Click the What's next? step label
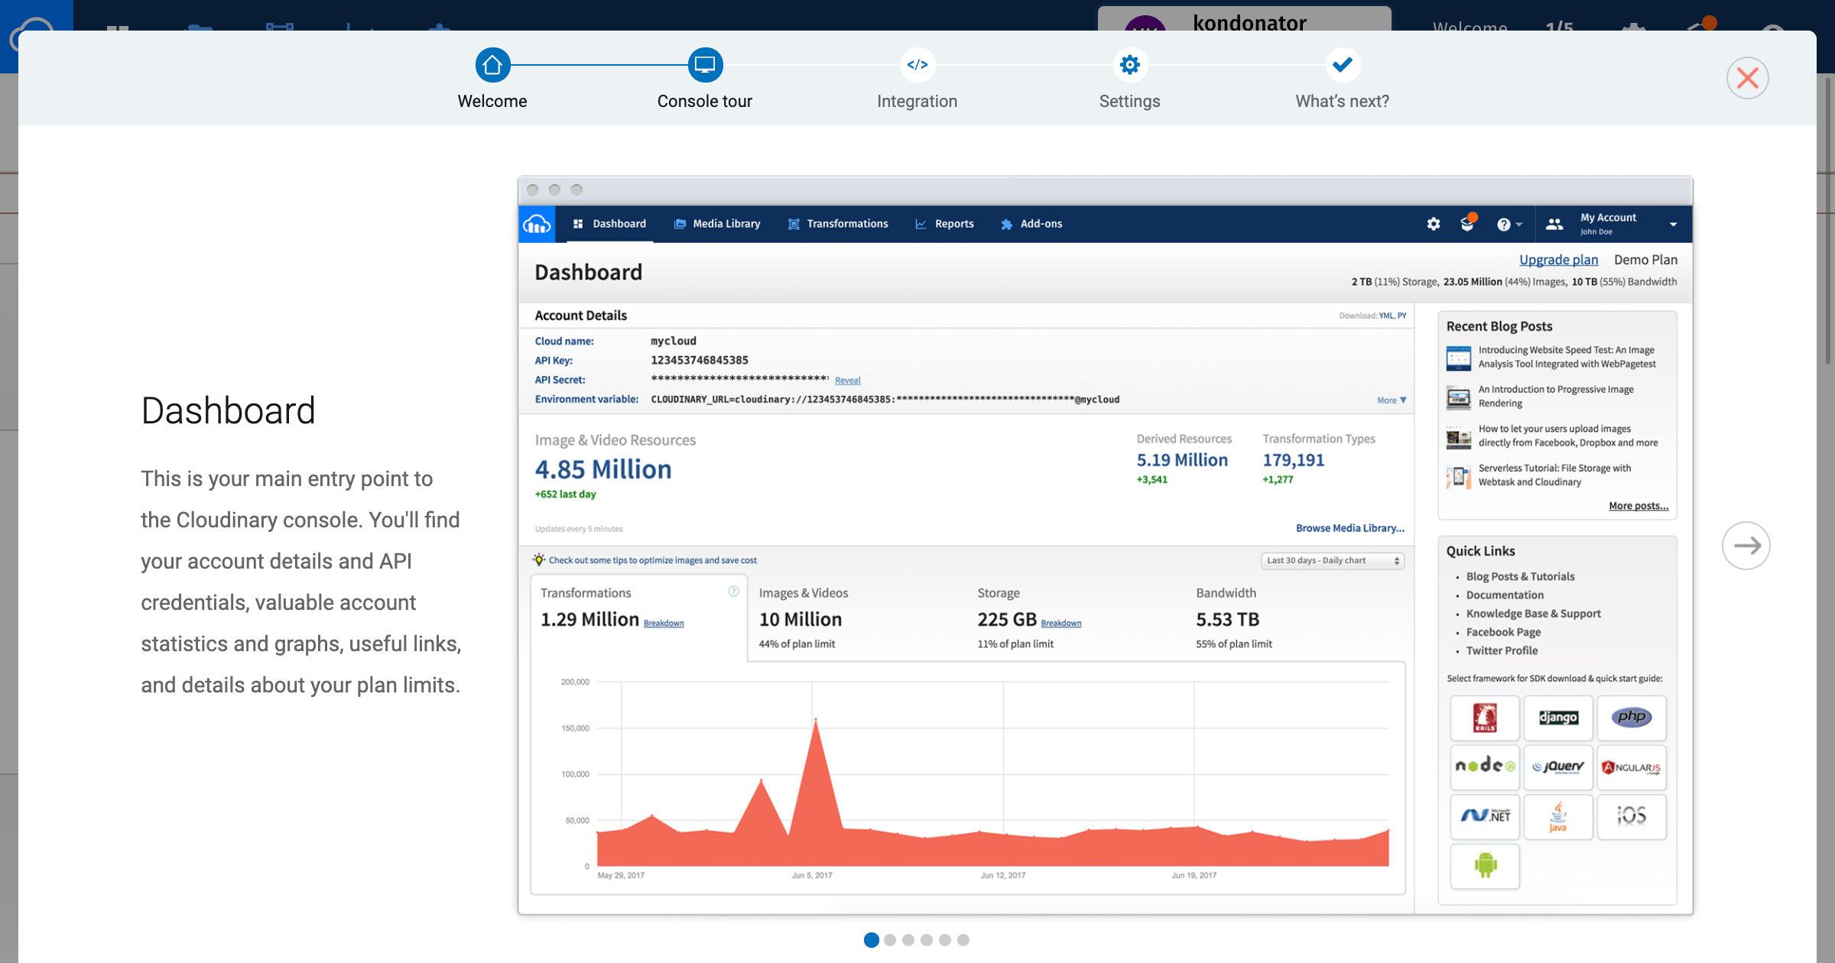This screenshot has width=1835, height=963. (x=1342, y=102)
